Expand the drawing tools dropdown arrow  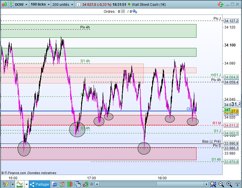(13, 184)
